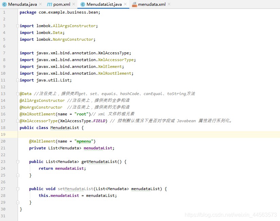Click XmlElement in the import on line 9
Viewport: 280px width, 221px height.
110,67
